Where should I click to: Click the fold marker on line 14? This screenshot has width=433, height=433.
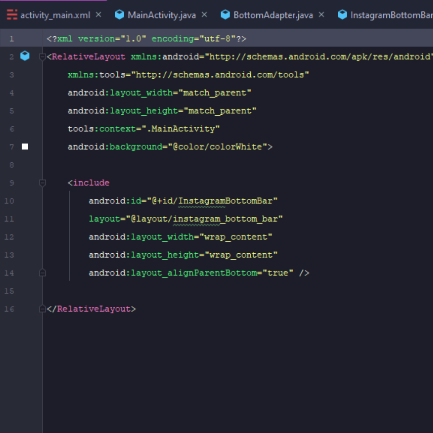coord(42,272)
